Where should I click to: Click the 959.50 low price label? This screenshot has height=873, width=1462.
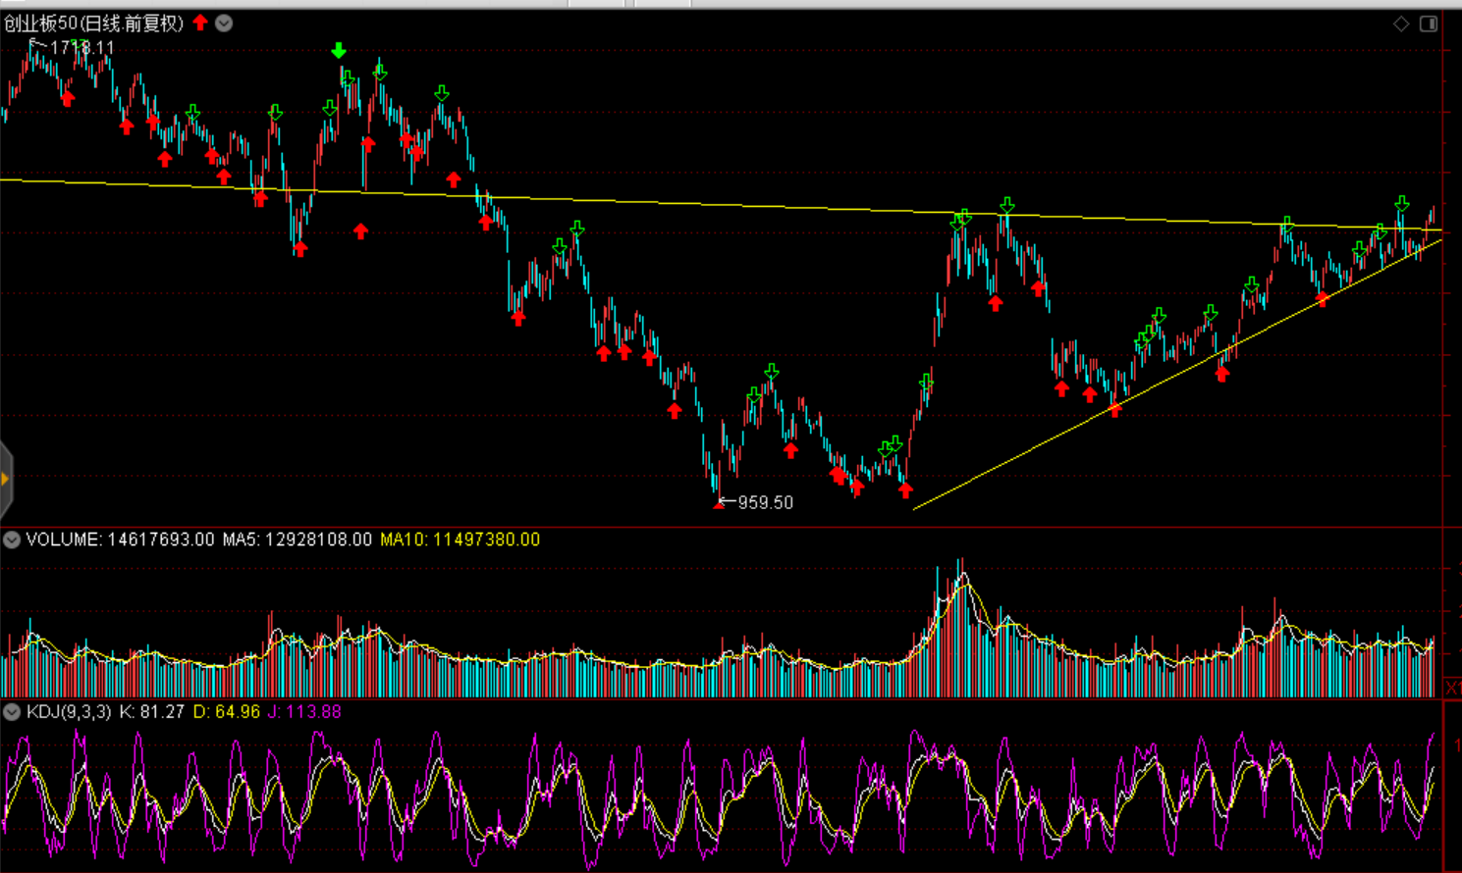(765, 502)
